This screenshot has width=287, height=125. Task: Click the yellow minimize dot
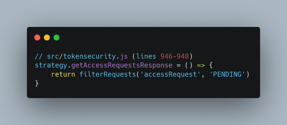47,38
